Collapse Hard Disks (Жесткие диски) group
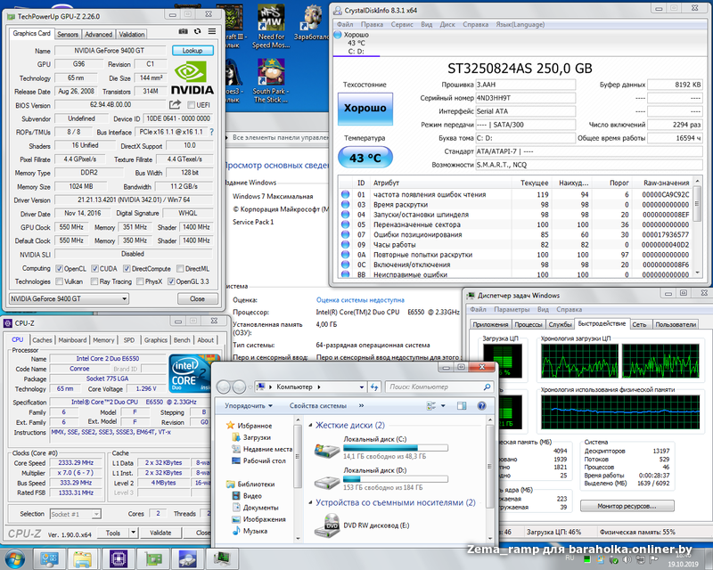 coord(310,425)
